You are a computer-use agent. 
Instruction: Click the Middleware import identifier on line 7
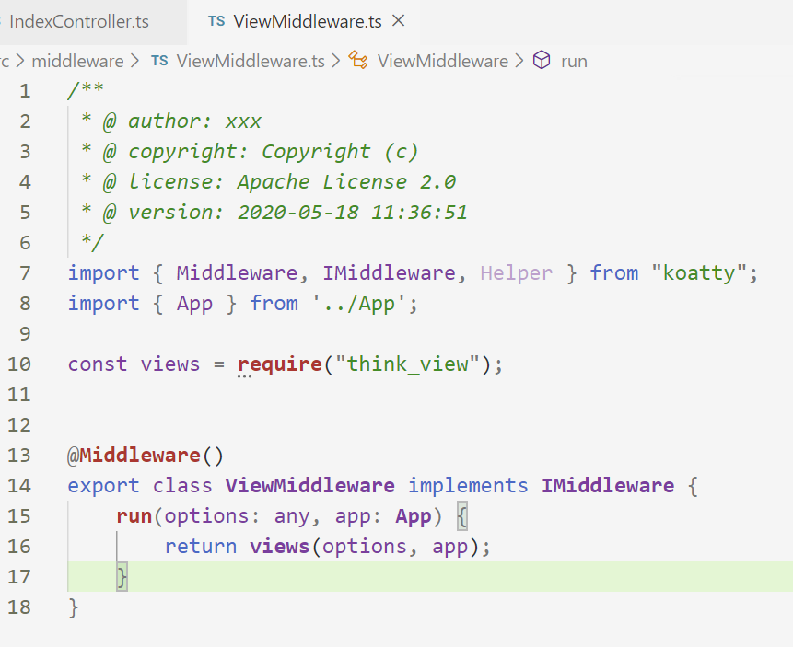[238, 273]
